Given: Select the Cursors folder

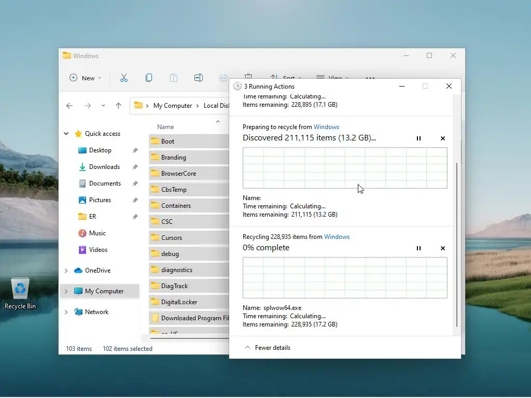Looking at the screenshot, I should [189, 238].
